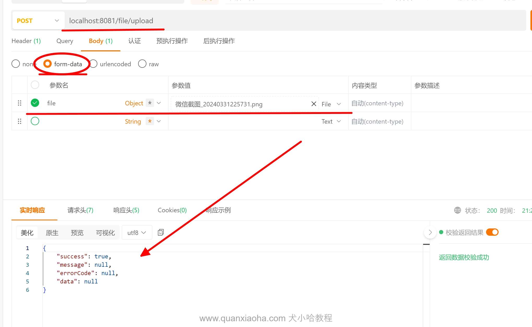Remove the selected png file with X icon
532x327 pixels.
click(x=314, y=104)
